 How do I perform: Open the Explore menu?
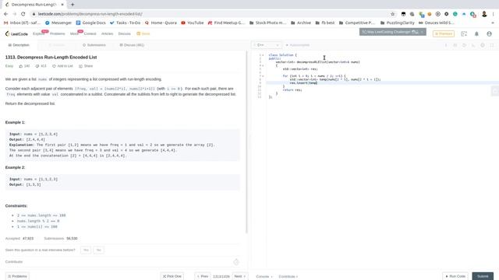coord(38,33)
